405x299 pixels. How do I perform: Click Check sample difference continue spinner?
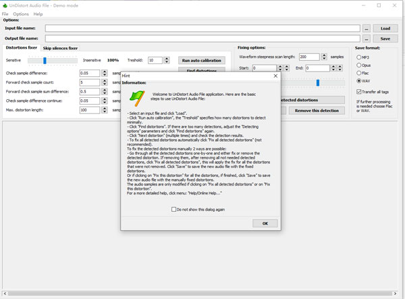pos(105,101)
